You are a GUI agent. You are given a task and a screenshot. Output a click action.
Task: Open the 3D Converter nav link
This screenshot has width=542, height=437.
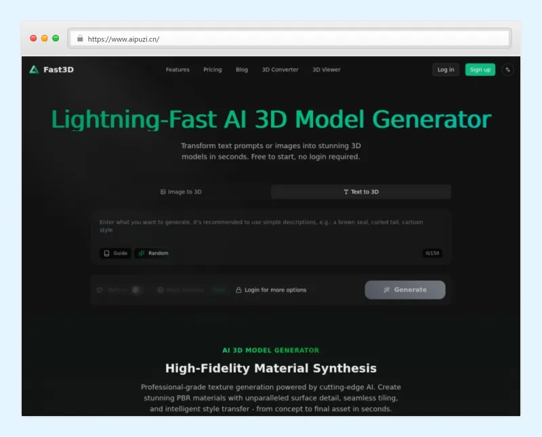(280, 70)
